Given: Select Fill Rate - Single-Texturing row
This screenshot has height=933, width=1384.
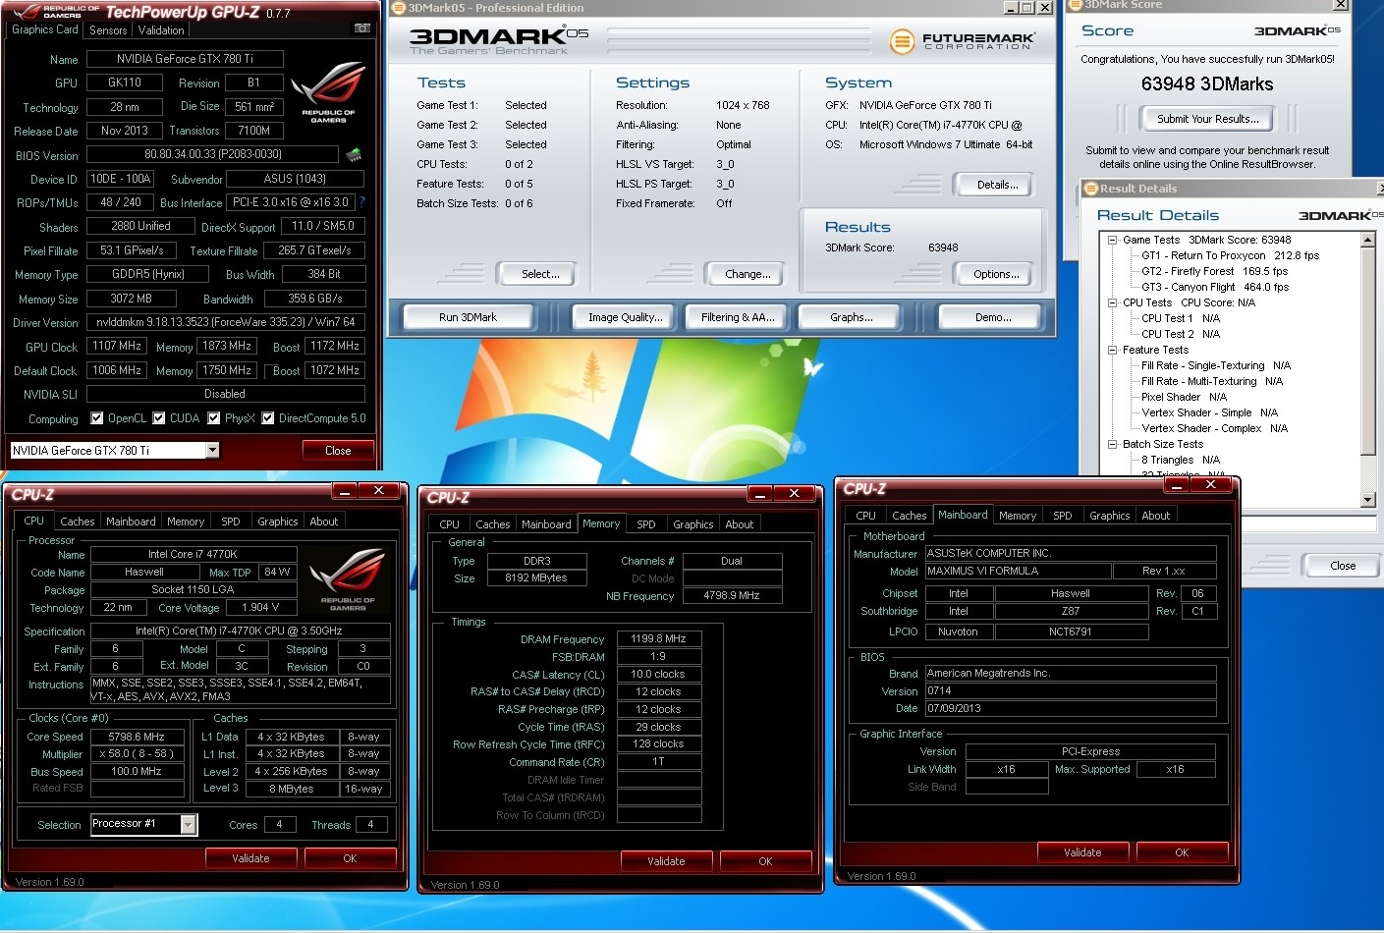Looking at the screenshot, I should click(1216, 365).
